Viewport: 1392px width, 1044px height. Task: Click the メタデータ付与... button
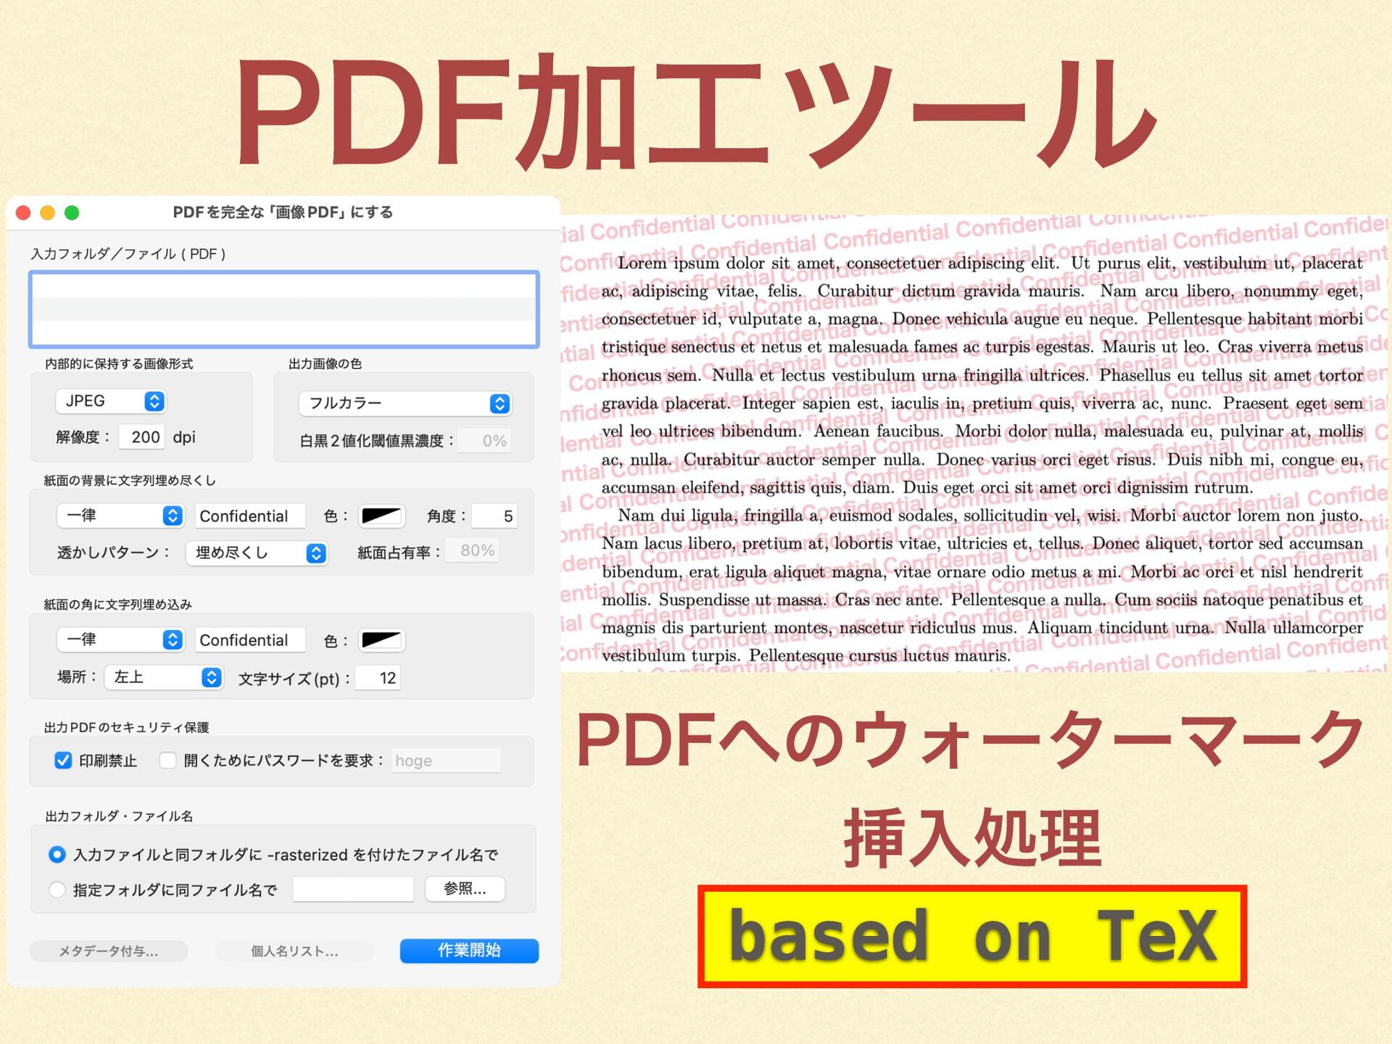coord(109,951)
